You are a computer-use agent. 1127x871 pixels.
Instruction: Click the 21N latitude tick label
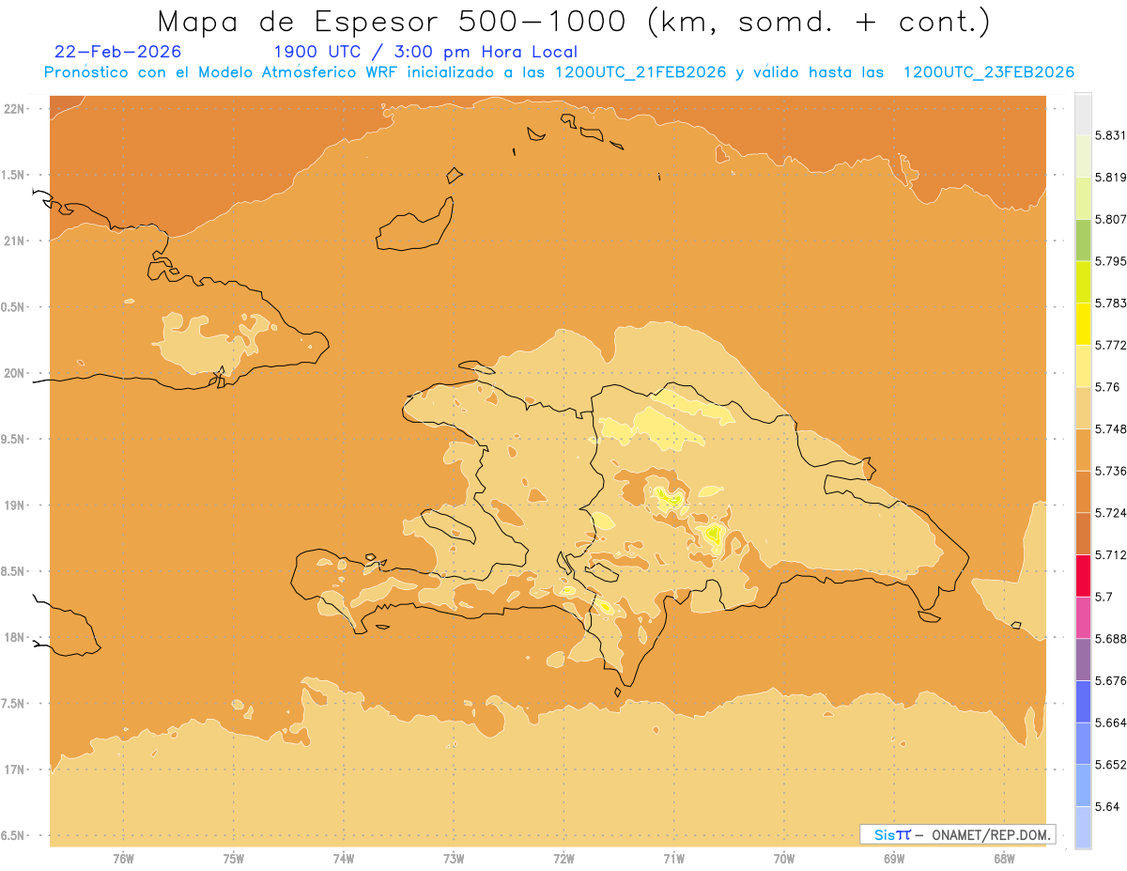(16, 241)
